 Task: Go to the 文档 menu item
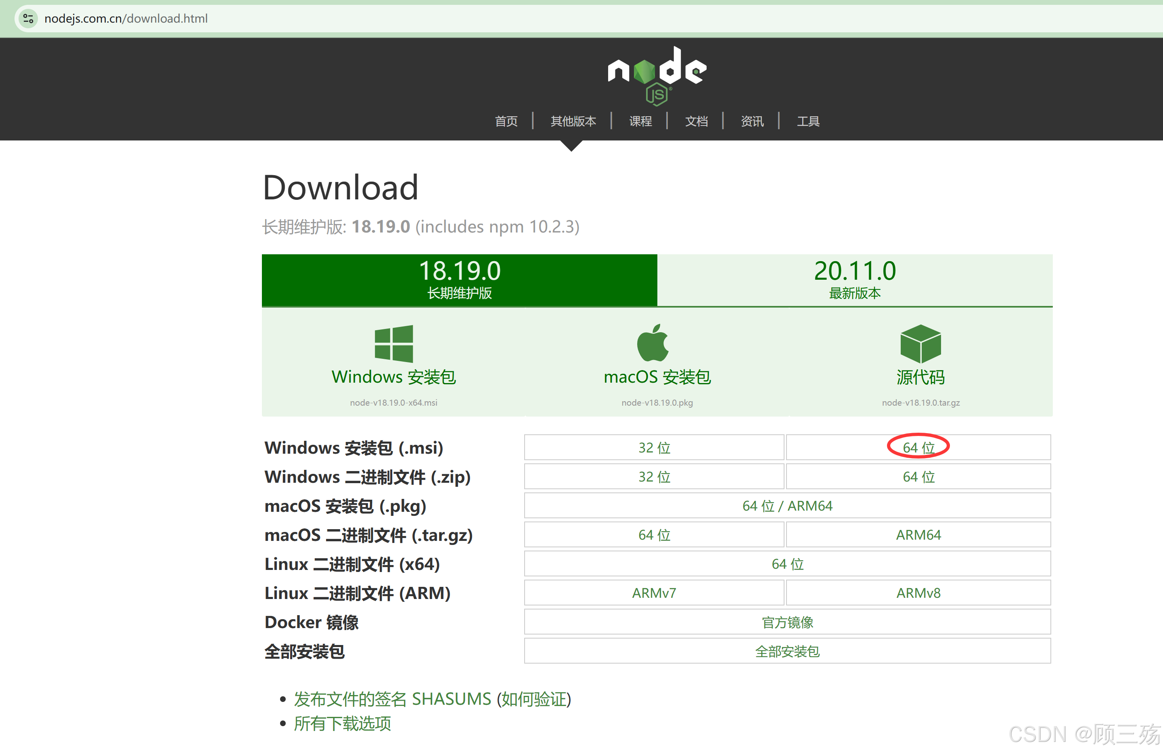pyautogui.click(x=696, y=121)
